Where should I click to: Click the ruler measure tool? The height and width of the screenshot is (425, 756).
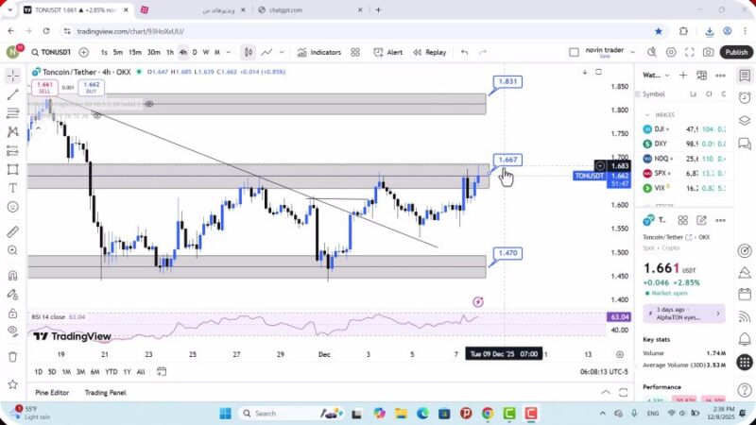pyautogui.click(x=12, y=231)
